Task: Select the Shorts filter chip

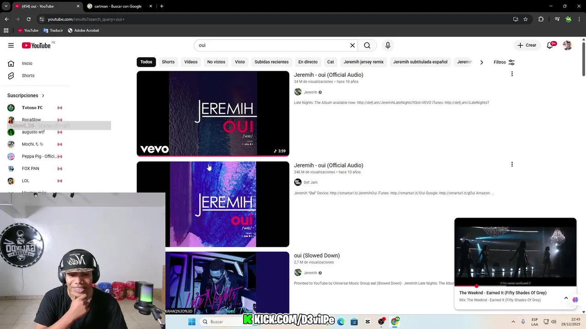Action: click(168, 62)
